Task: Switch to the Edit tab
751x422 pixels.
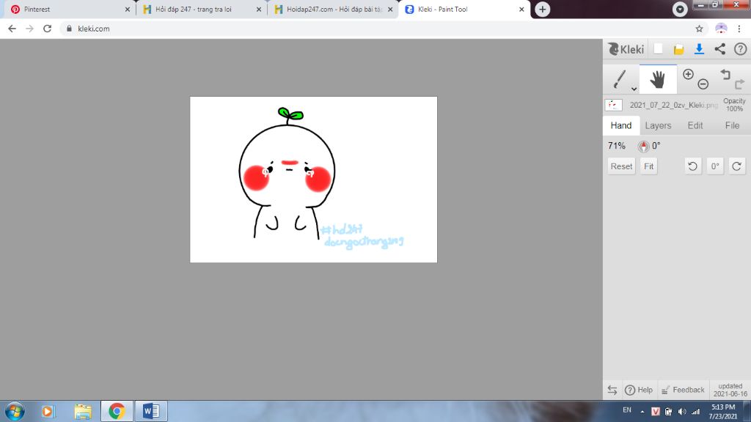Action: (x=695, y=125)
